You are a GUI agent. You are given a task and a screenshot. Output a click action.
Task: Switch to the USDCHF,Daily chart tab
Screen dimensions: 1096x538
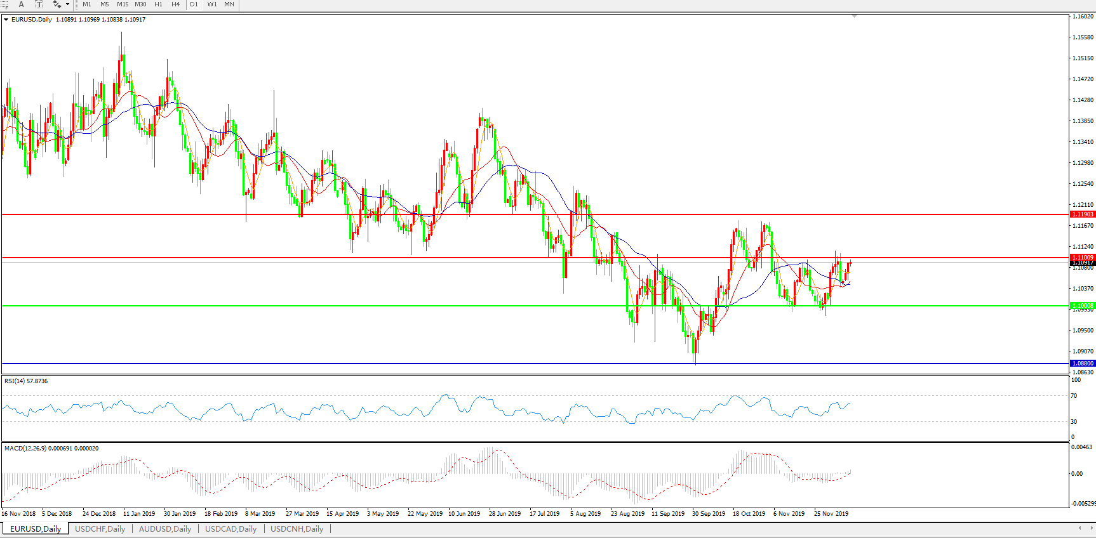click(100, 528)
